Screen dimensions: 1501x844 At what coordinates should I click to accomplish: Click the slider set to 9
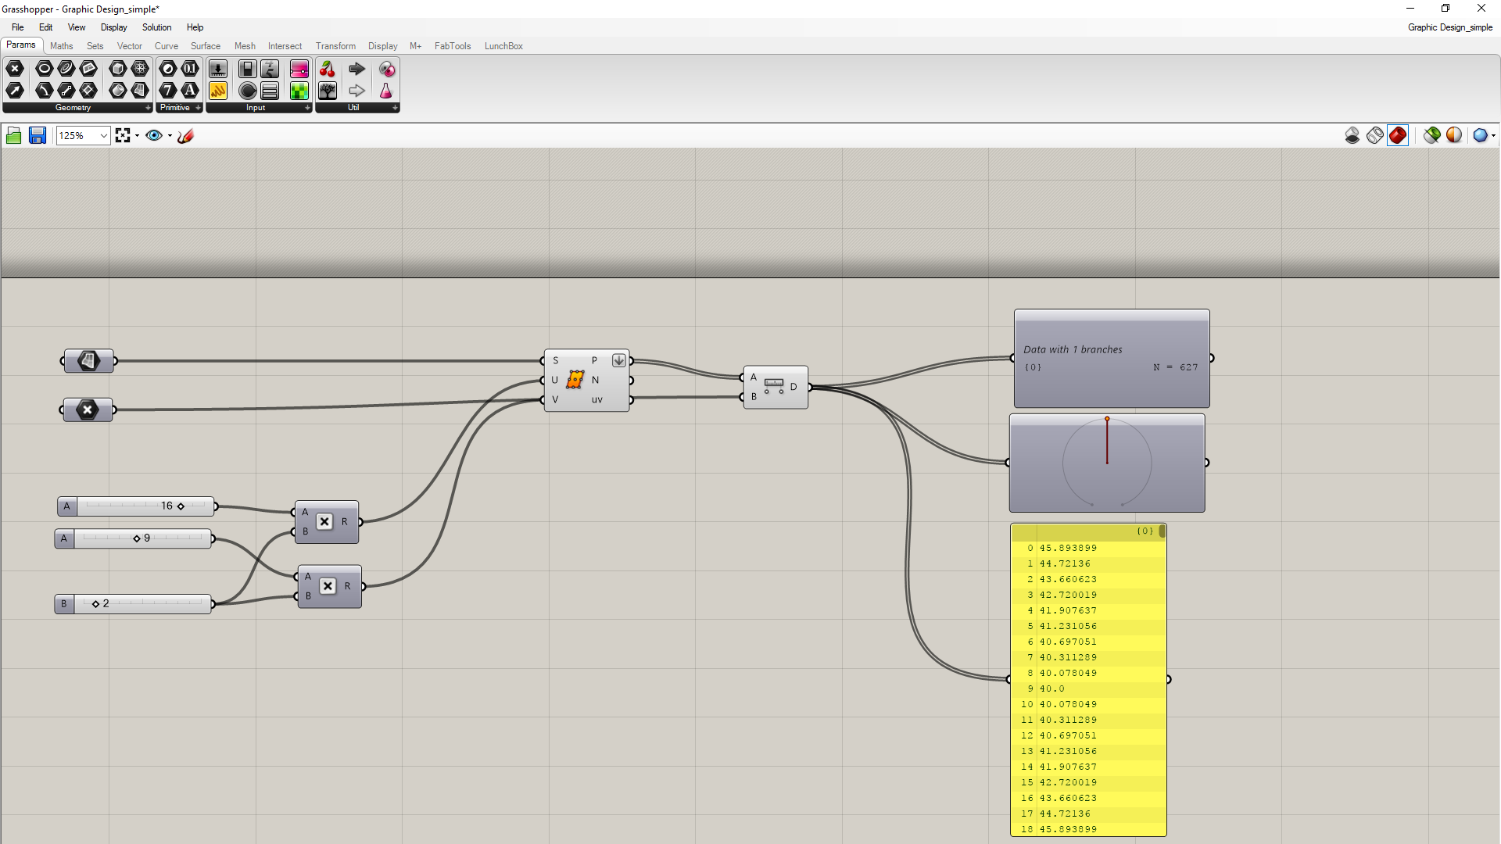pos(134,538)
